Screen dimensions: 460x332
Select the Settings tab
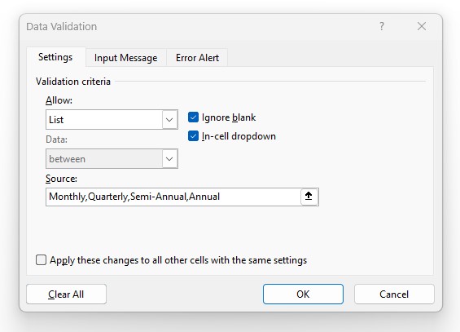[x=55, y=57]
